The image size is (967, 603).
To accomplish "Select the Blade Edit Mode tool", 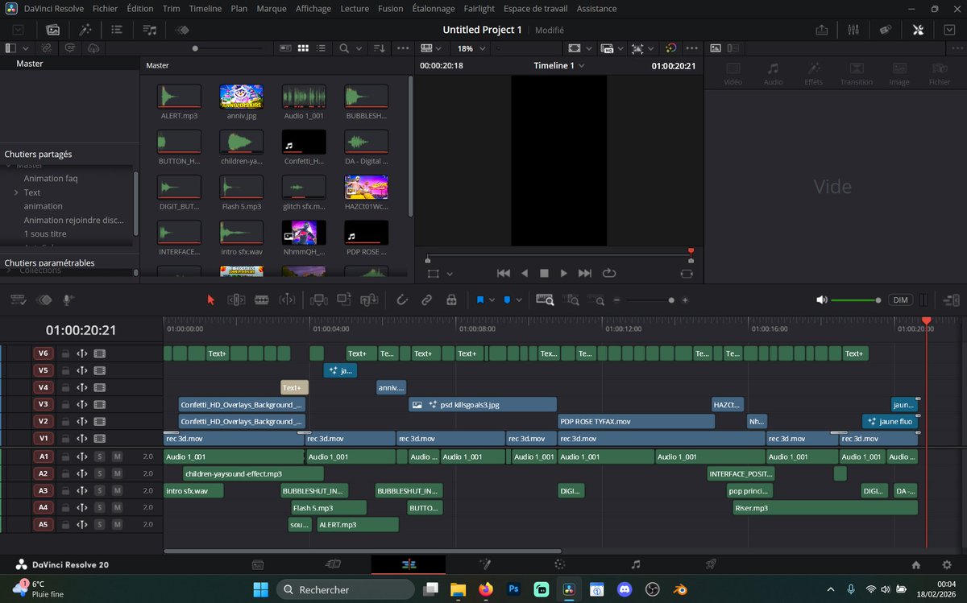I will [x=262, y=299].
